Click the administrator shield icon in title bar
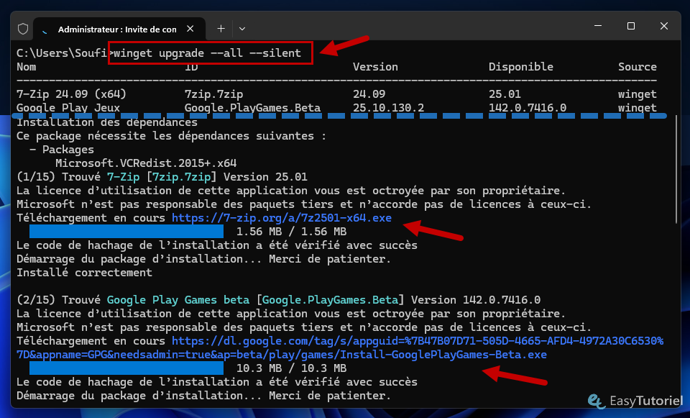The width and height of the screenshot is (690, 418). pos(23,29)
